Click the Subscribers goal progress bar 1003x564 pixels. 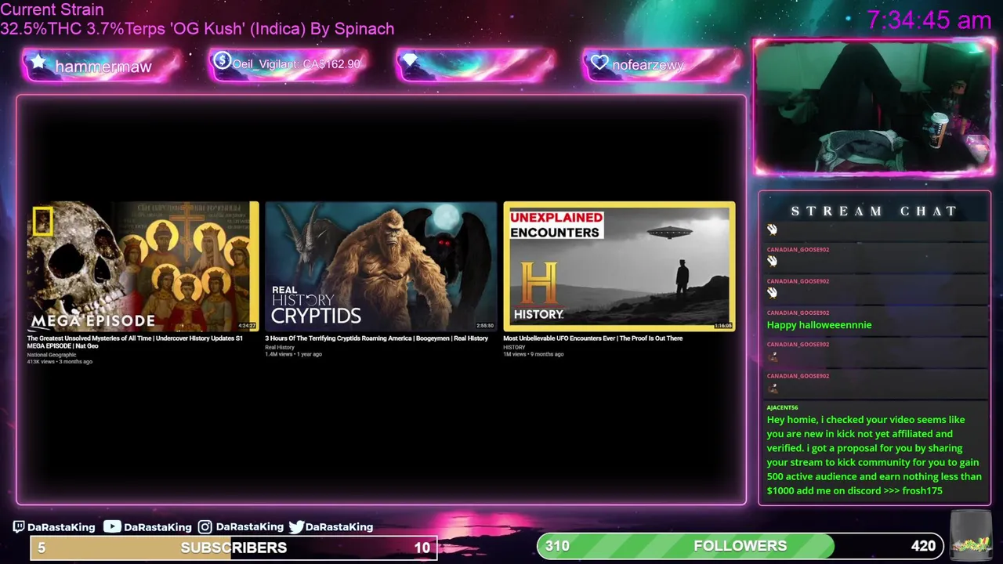234,548
